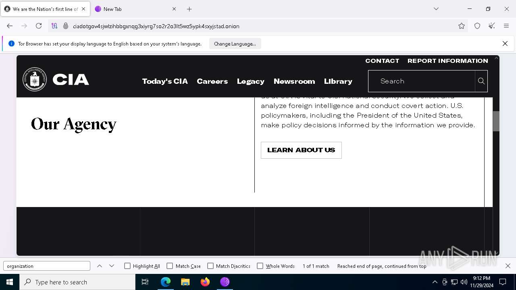Open the Tor circuit display icon
This screenshot has height=290, width=516.
pos(54,26)
